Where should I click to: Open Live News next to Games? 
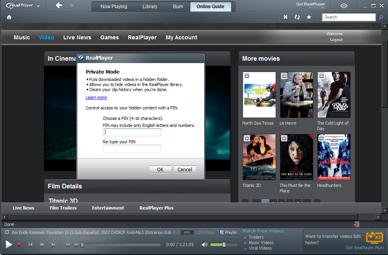77,37
